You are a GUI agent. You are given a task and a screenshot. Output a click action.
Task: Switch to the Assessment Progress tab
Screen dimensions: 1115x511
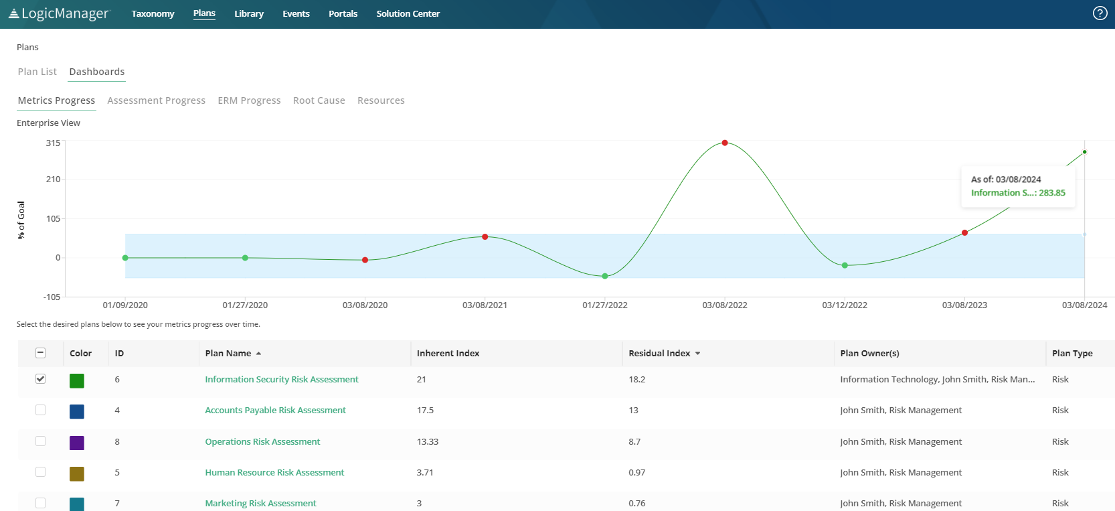pos(156,100)
